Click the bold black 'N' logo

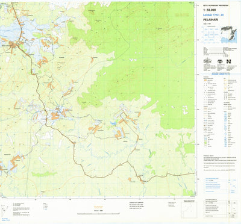coord(229,61)
